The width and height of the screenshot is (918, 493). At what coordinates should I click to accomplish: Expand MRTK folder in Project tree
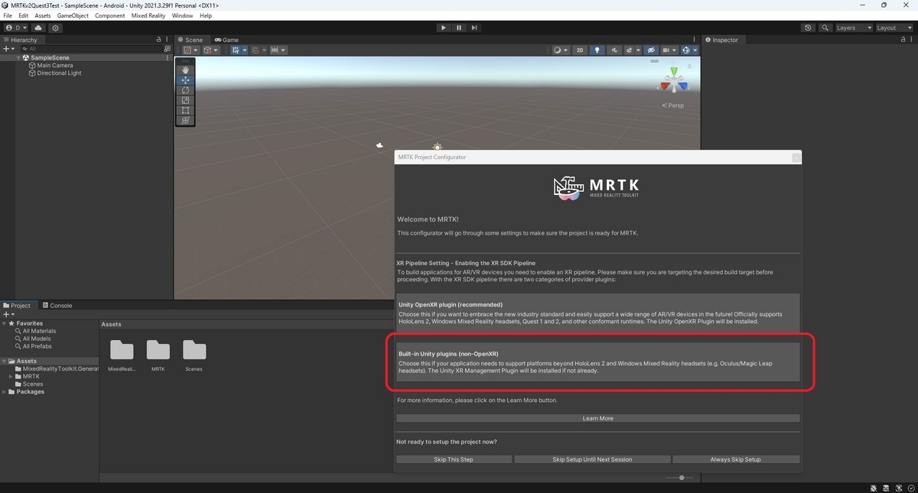pos(11,377)
